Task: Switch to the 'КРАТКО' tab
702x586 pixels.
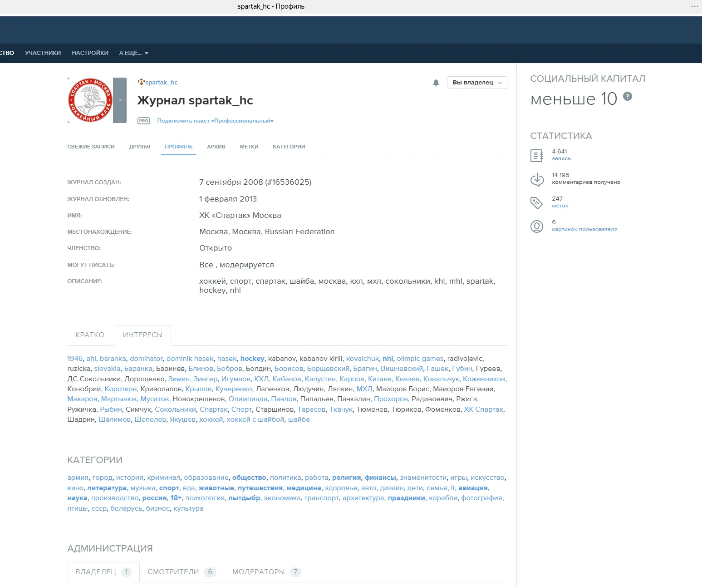Action: 90,335
